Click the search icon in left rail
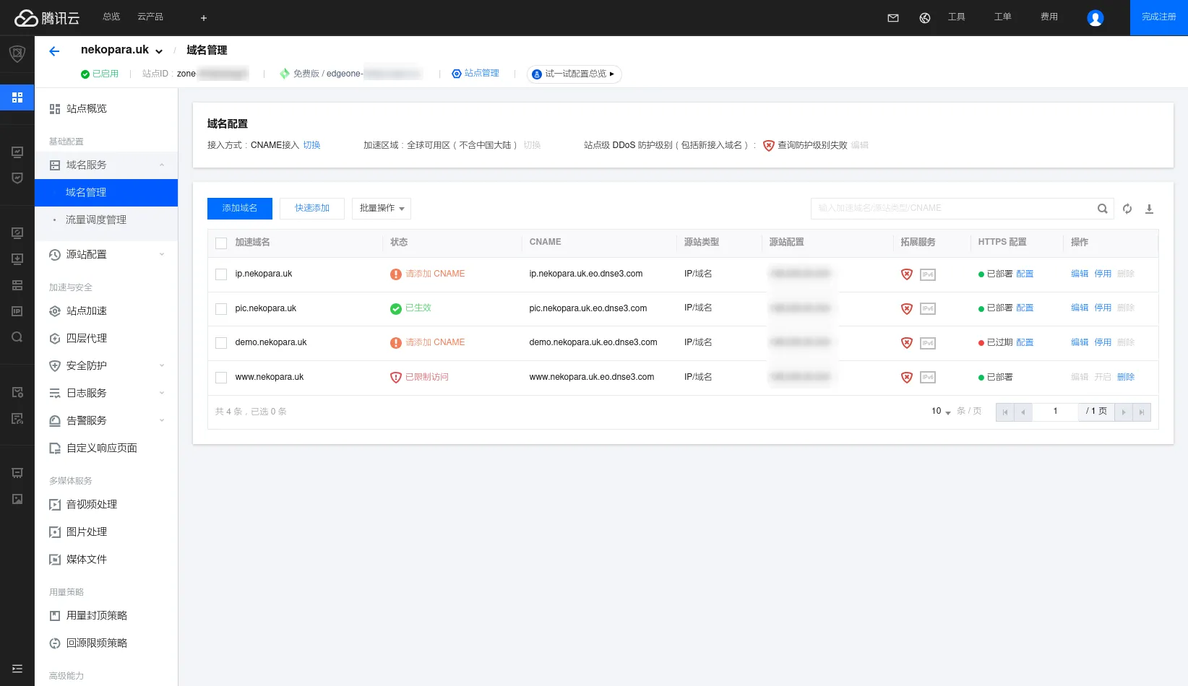The width and height of the screenshot is (1188, 686). pos(17,337)
